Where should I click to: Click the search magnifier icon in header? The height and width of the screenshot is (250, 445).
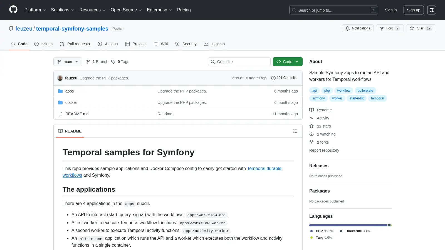coord(294,10)
